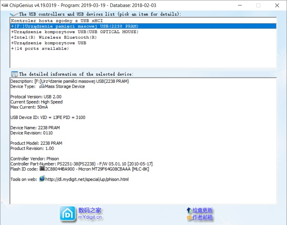The width and height of the screenshot is (287, 225).
Task: Click Product Revision: 1.00 line
Action: coord(32,148)
